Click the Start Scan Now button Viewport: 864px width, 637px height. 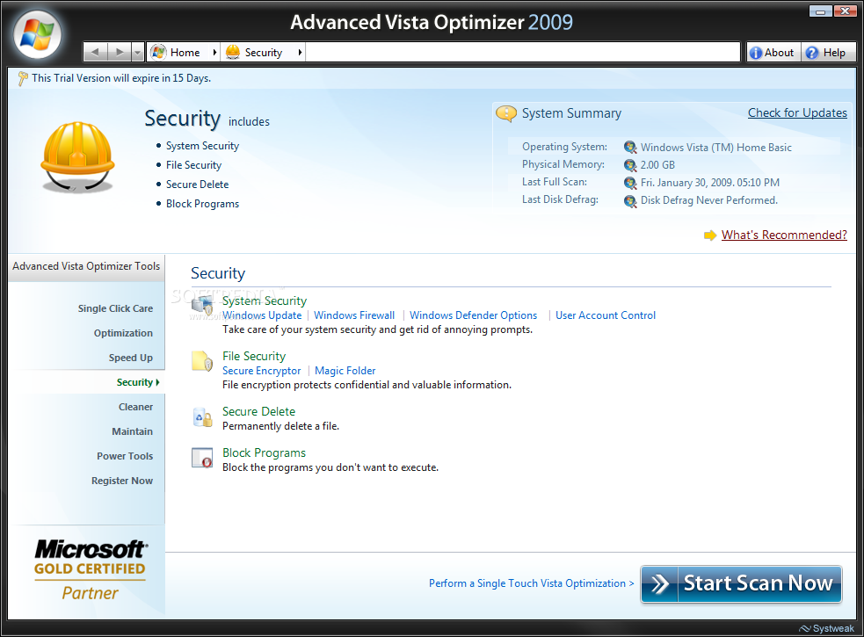click(741, 584)
